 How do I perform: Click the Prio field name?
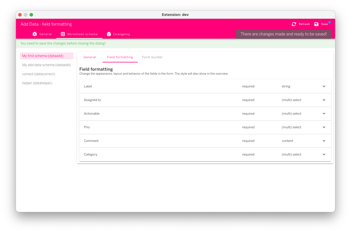pyautogui.click(x=87, y=127)
